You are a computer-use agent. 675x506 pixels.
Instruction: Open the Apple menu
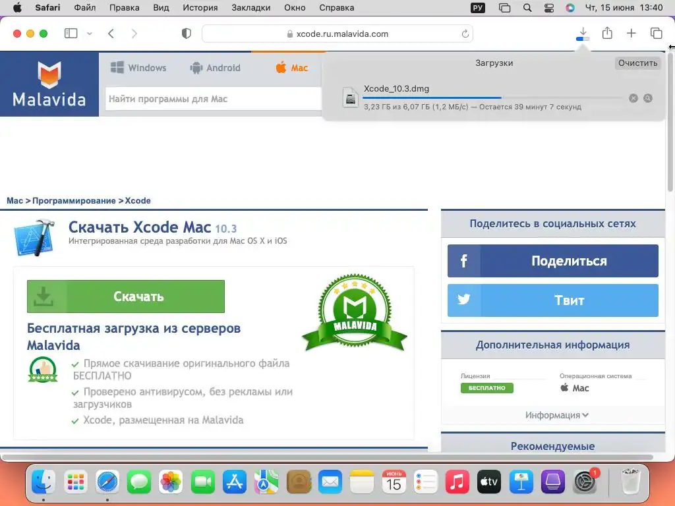coord(17,8)
